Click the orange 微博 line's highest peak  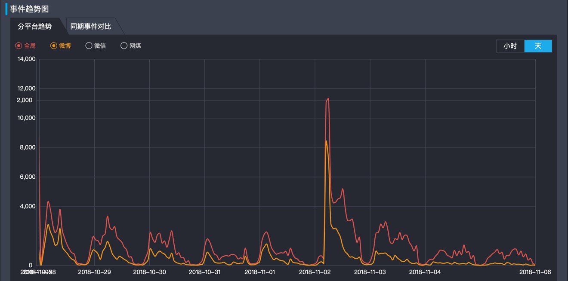click(x=326, y=140)
